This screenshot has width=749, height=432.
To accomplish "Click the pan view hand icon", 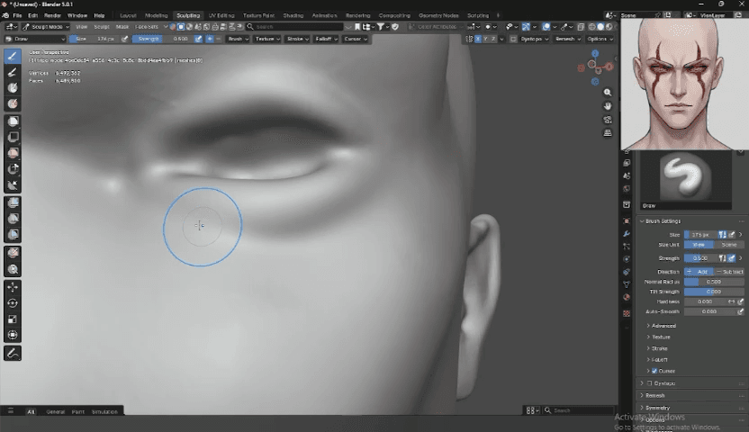I will tap(607, 106).
